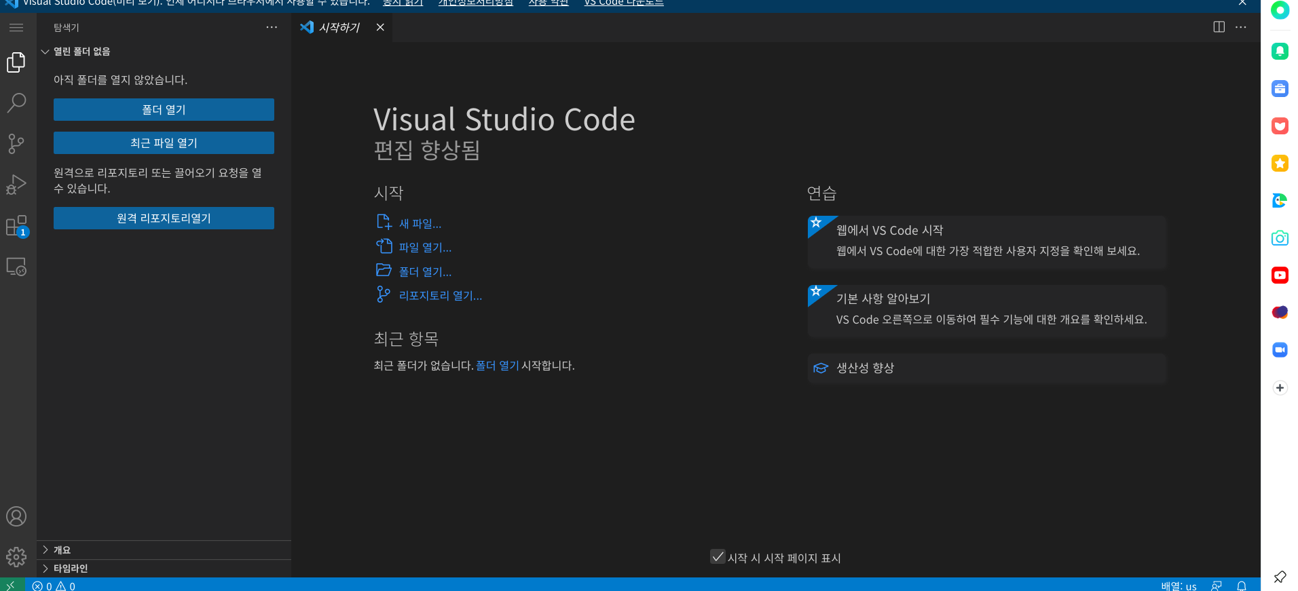Open the Explorer view in activity bar
The image size is (1298, 591).
tap(16, 62)
